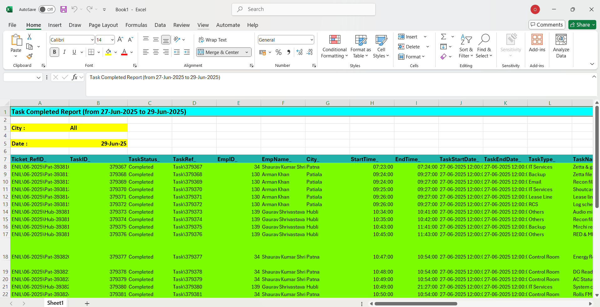This screenshot has height=307, width=600.
Task: Add a new sheet with plus button
Action: (x=87, y=303)
